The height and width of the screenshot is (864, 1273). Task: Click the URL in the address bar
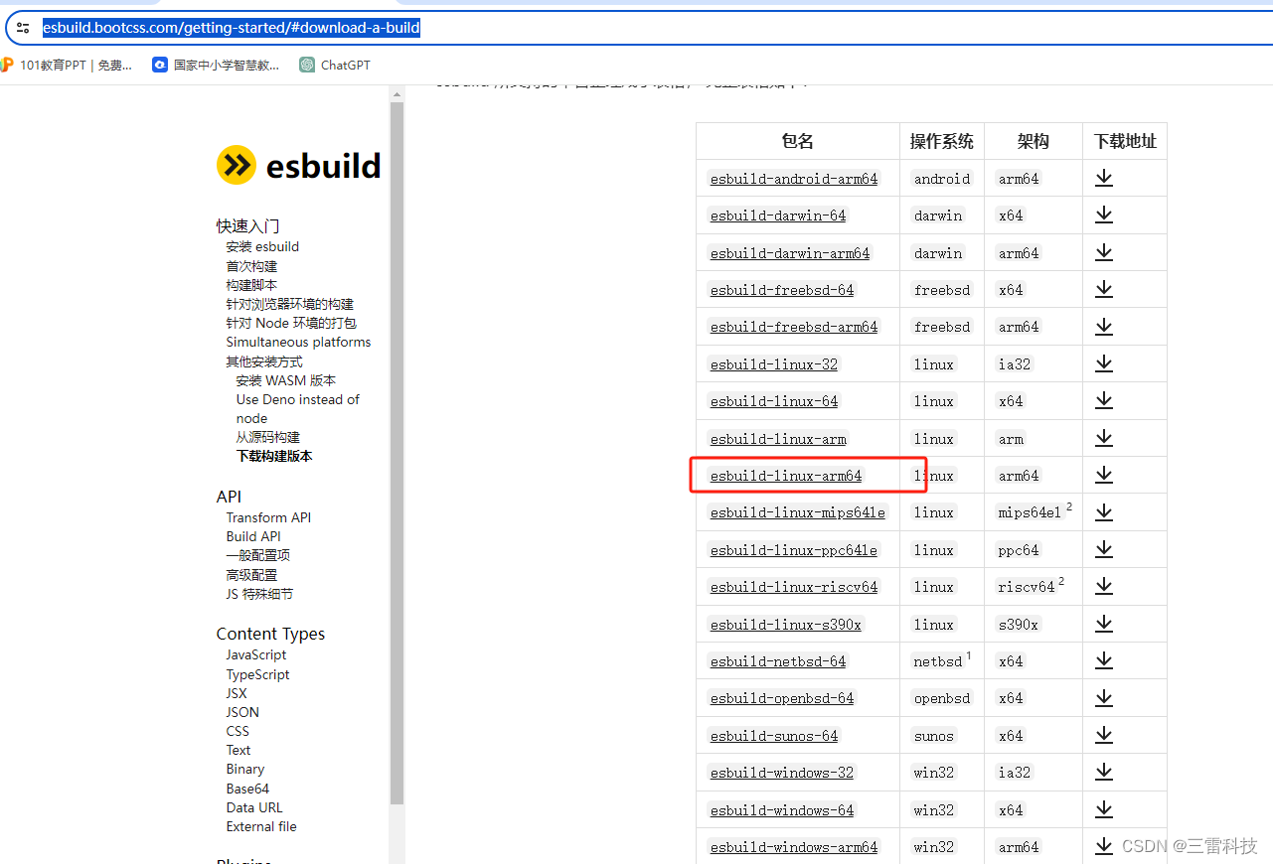click(230, 27)
